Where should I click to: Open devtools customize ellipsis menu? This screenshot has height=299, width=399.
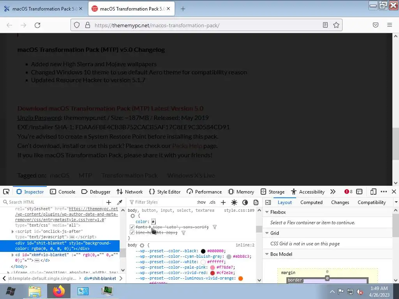(x=384, y=192)
